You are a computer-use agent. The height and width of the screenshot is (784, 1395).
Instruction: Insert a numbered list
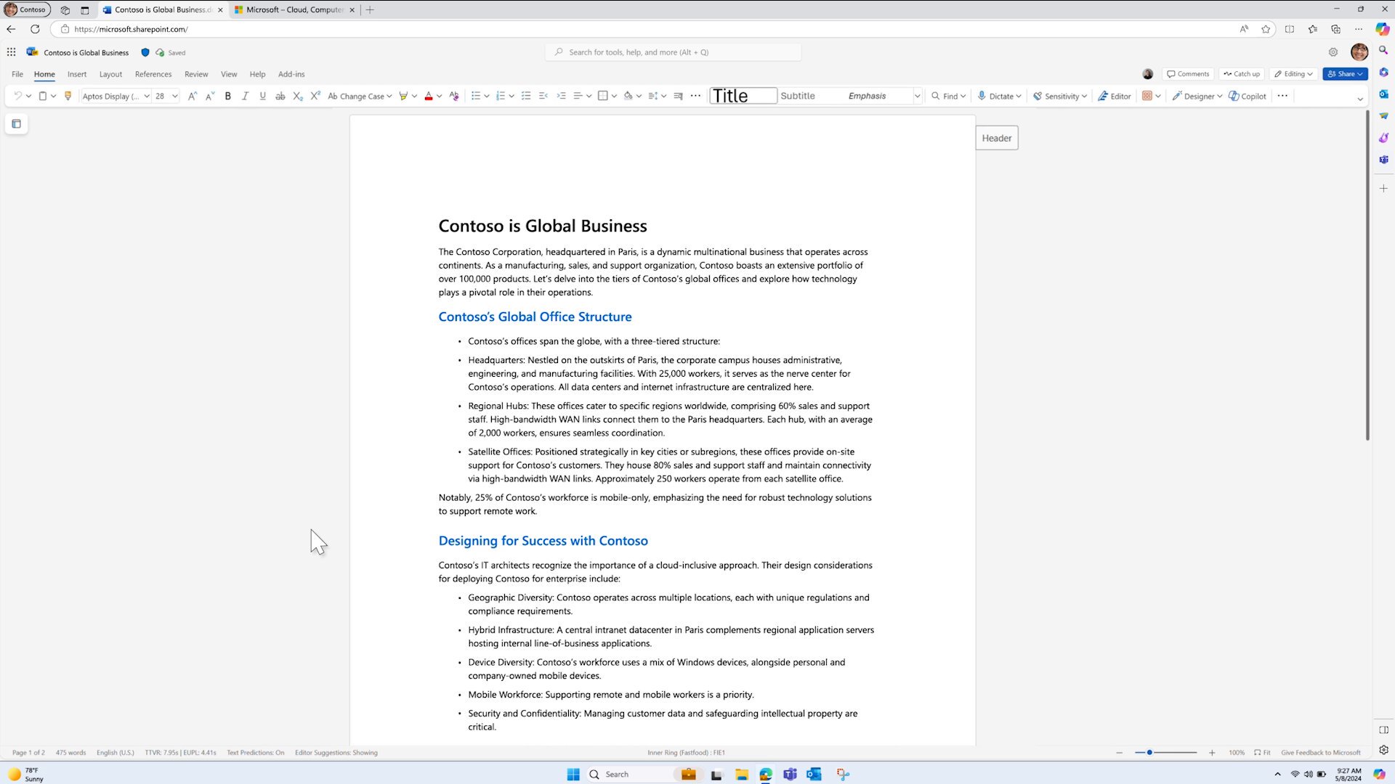coord(500,96)
